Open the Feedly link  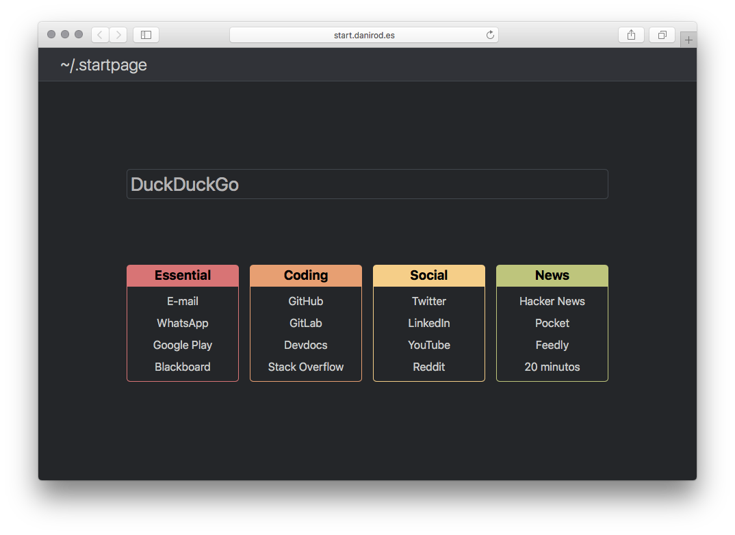[552, 345]
